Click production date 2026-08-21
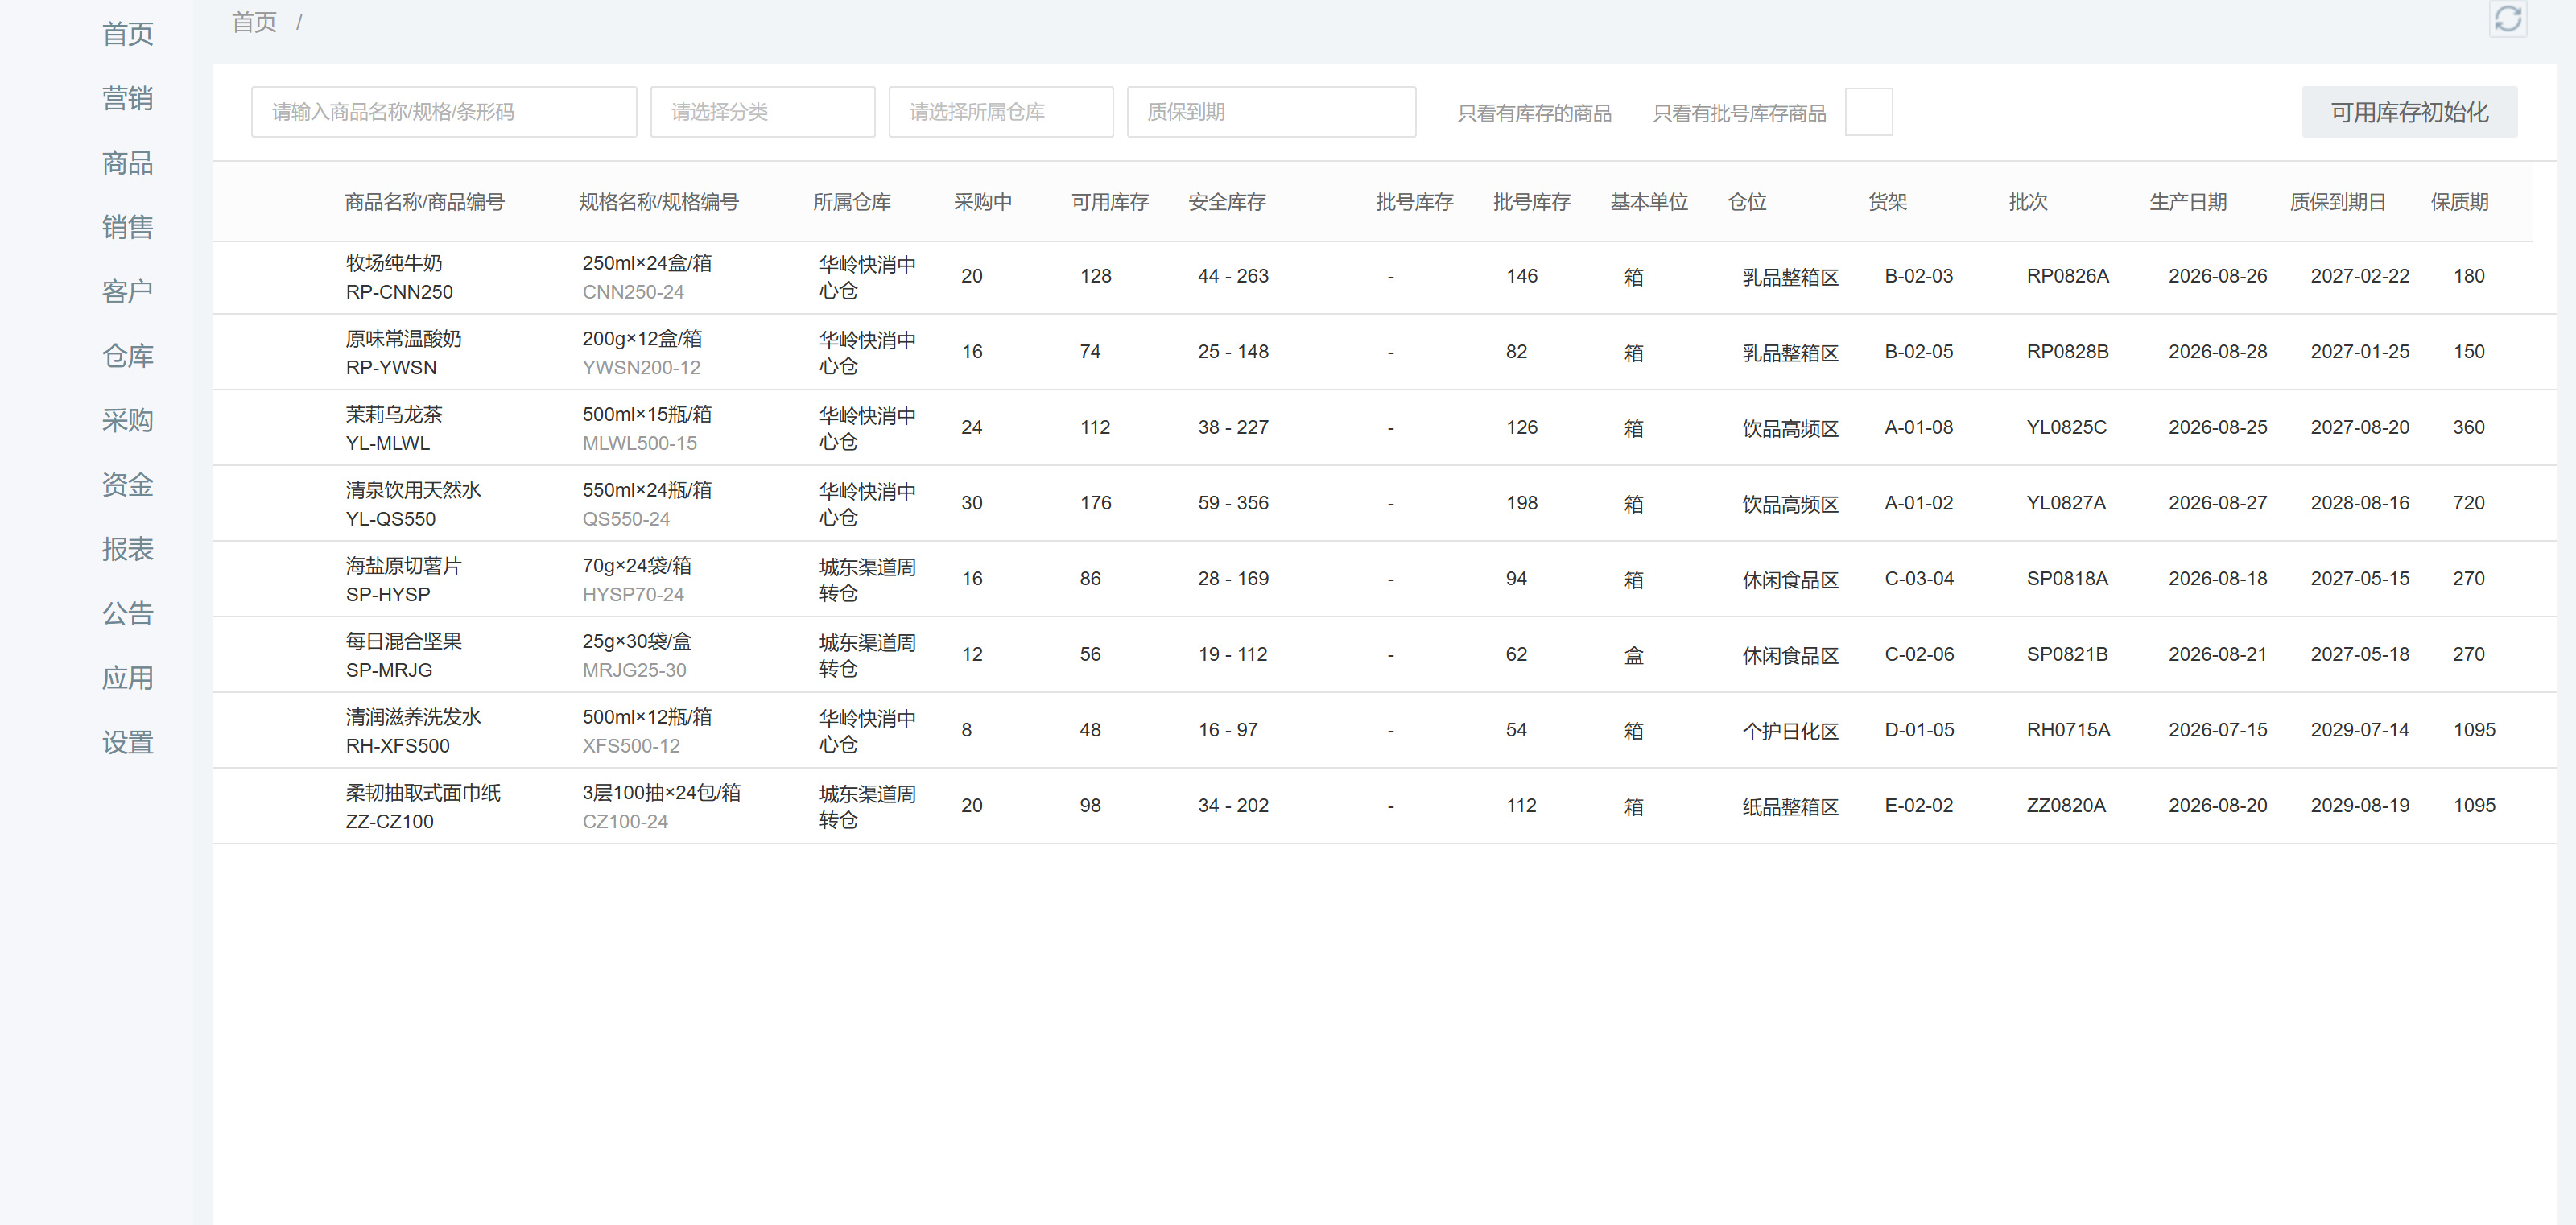The width and height of the screenshot is (2576, 1225). tap(2217, 655)
